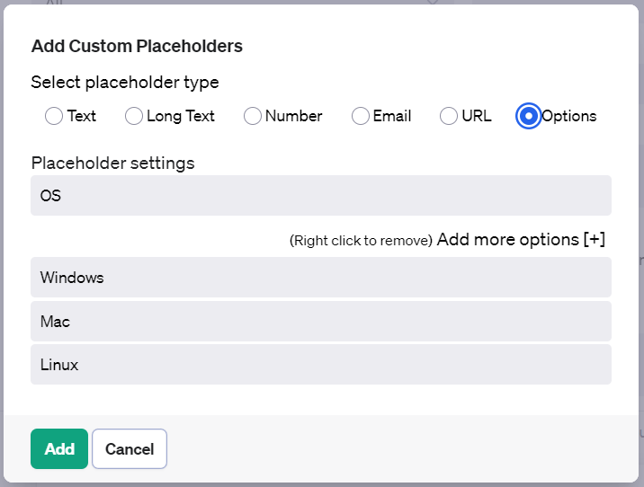Click the Select placeholder type label
Screen dimensions: 644x487
125,83
